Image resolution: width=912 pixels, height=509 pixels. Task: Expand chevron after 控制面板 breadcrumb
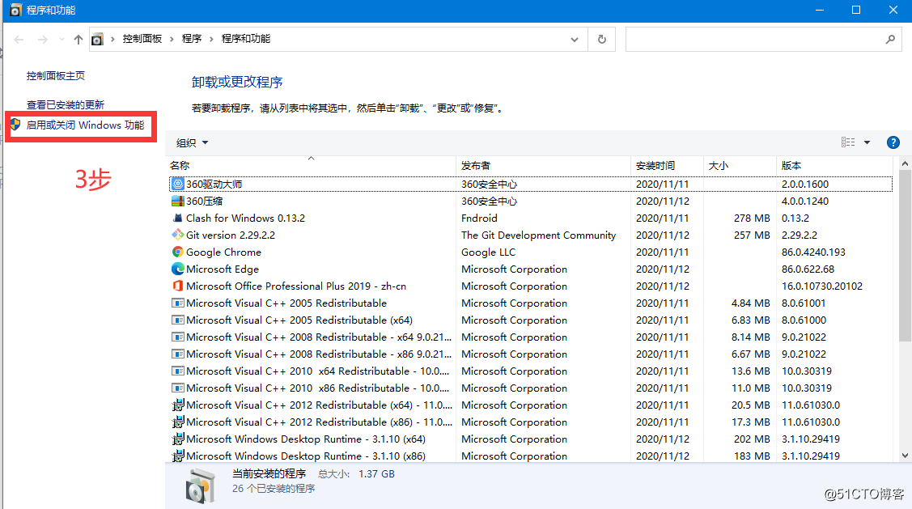point(172,39)
